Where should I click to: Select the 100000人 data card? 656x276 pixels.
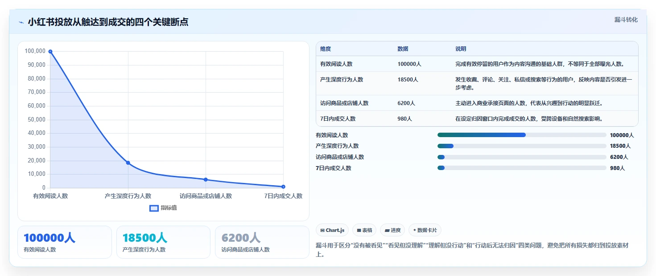point(65,242)
